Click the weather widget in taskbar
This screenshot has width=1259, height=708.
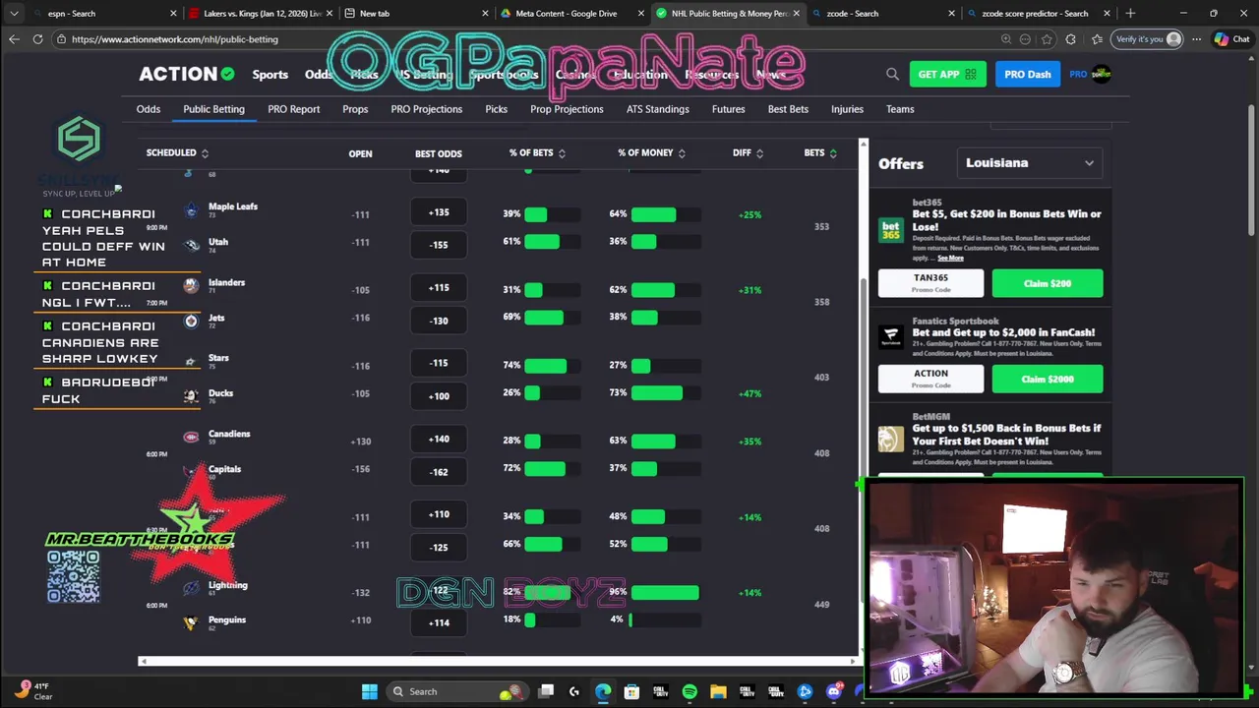tap(32, 690)
